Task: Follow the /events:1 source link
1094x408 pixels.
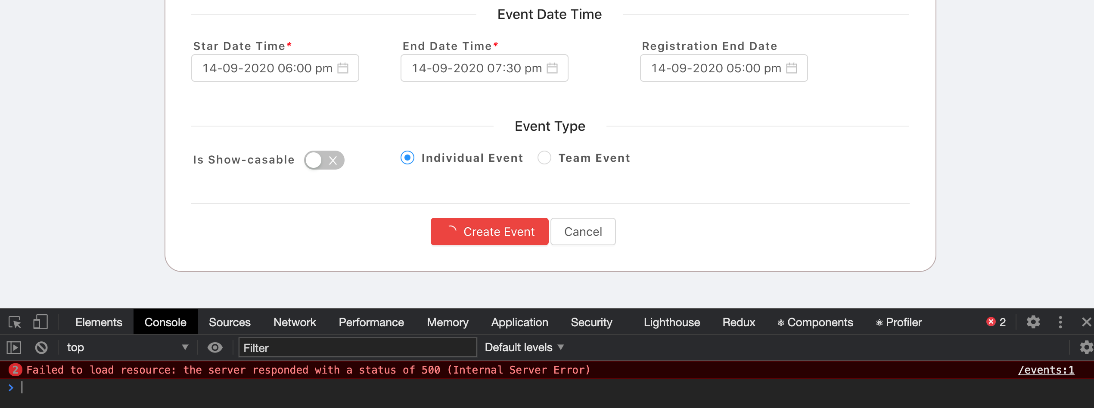Action: tap(1046, 370)
